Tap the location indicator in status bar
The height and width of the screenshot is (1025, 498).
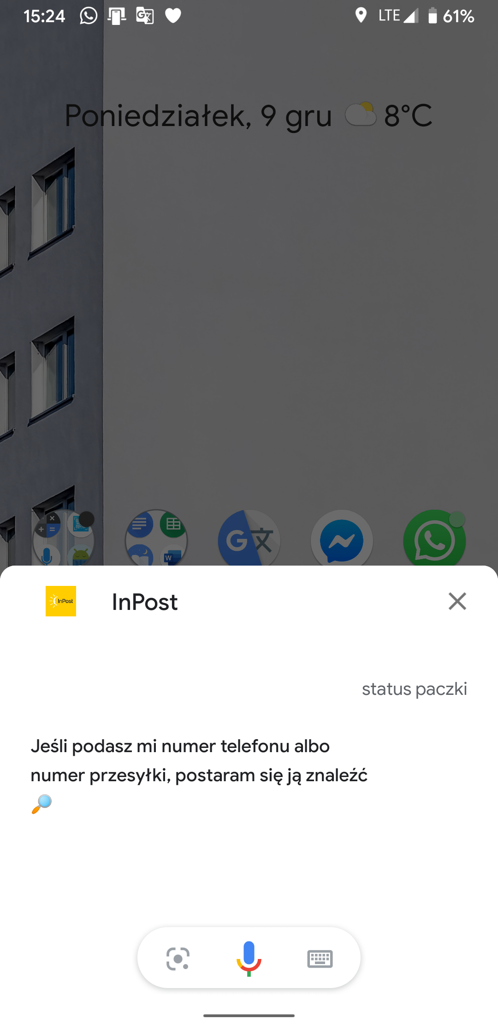(x=361, y=16)
